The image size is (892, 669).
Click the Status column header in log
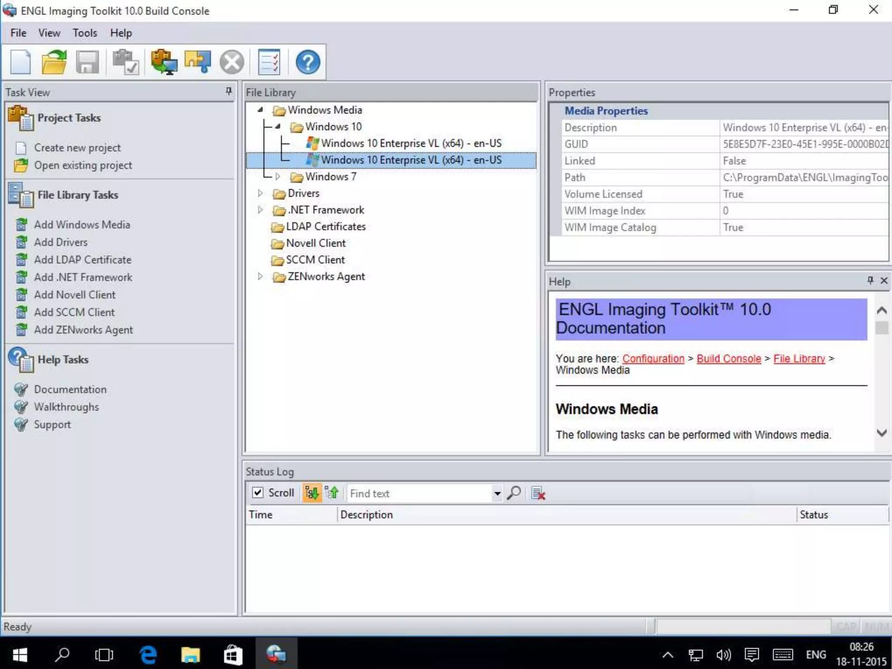842,514
